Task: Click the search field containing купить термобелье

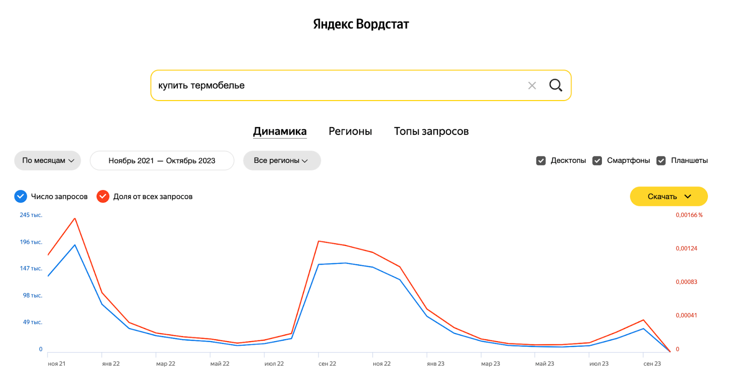Action: [361, 86]
